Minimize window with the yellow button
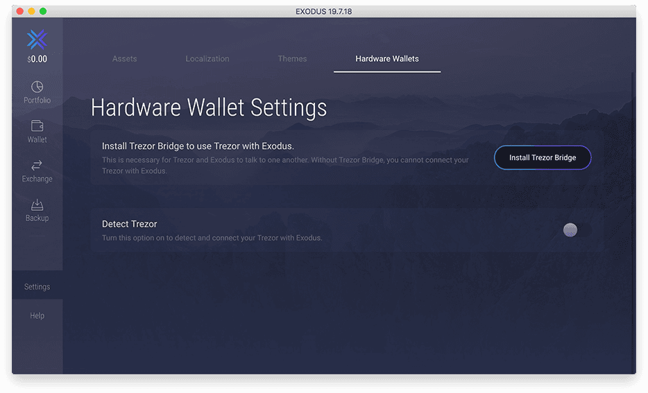 click(x=31, y=11)
